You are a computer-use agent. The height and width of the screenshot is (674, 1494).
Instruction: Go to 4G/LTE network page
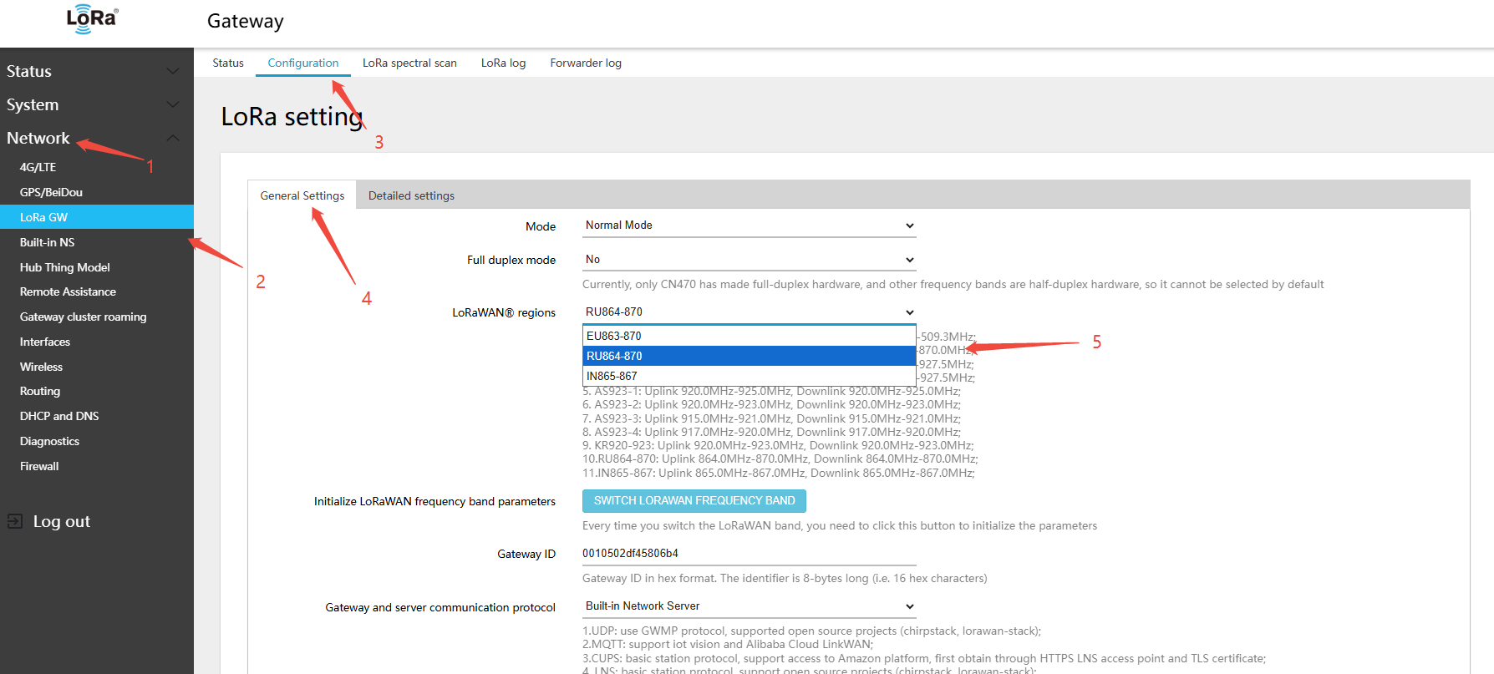[38, 167]
